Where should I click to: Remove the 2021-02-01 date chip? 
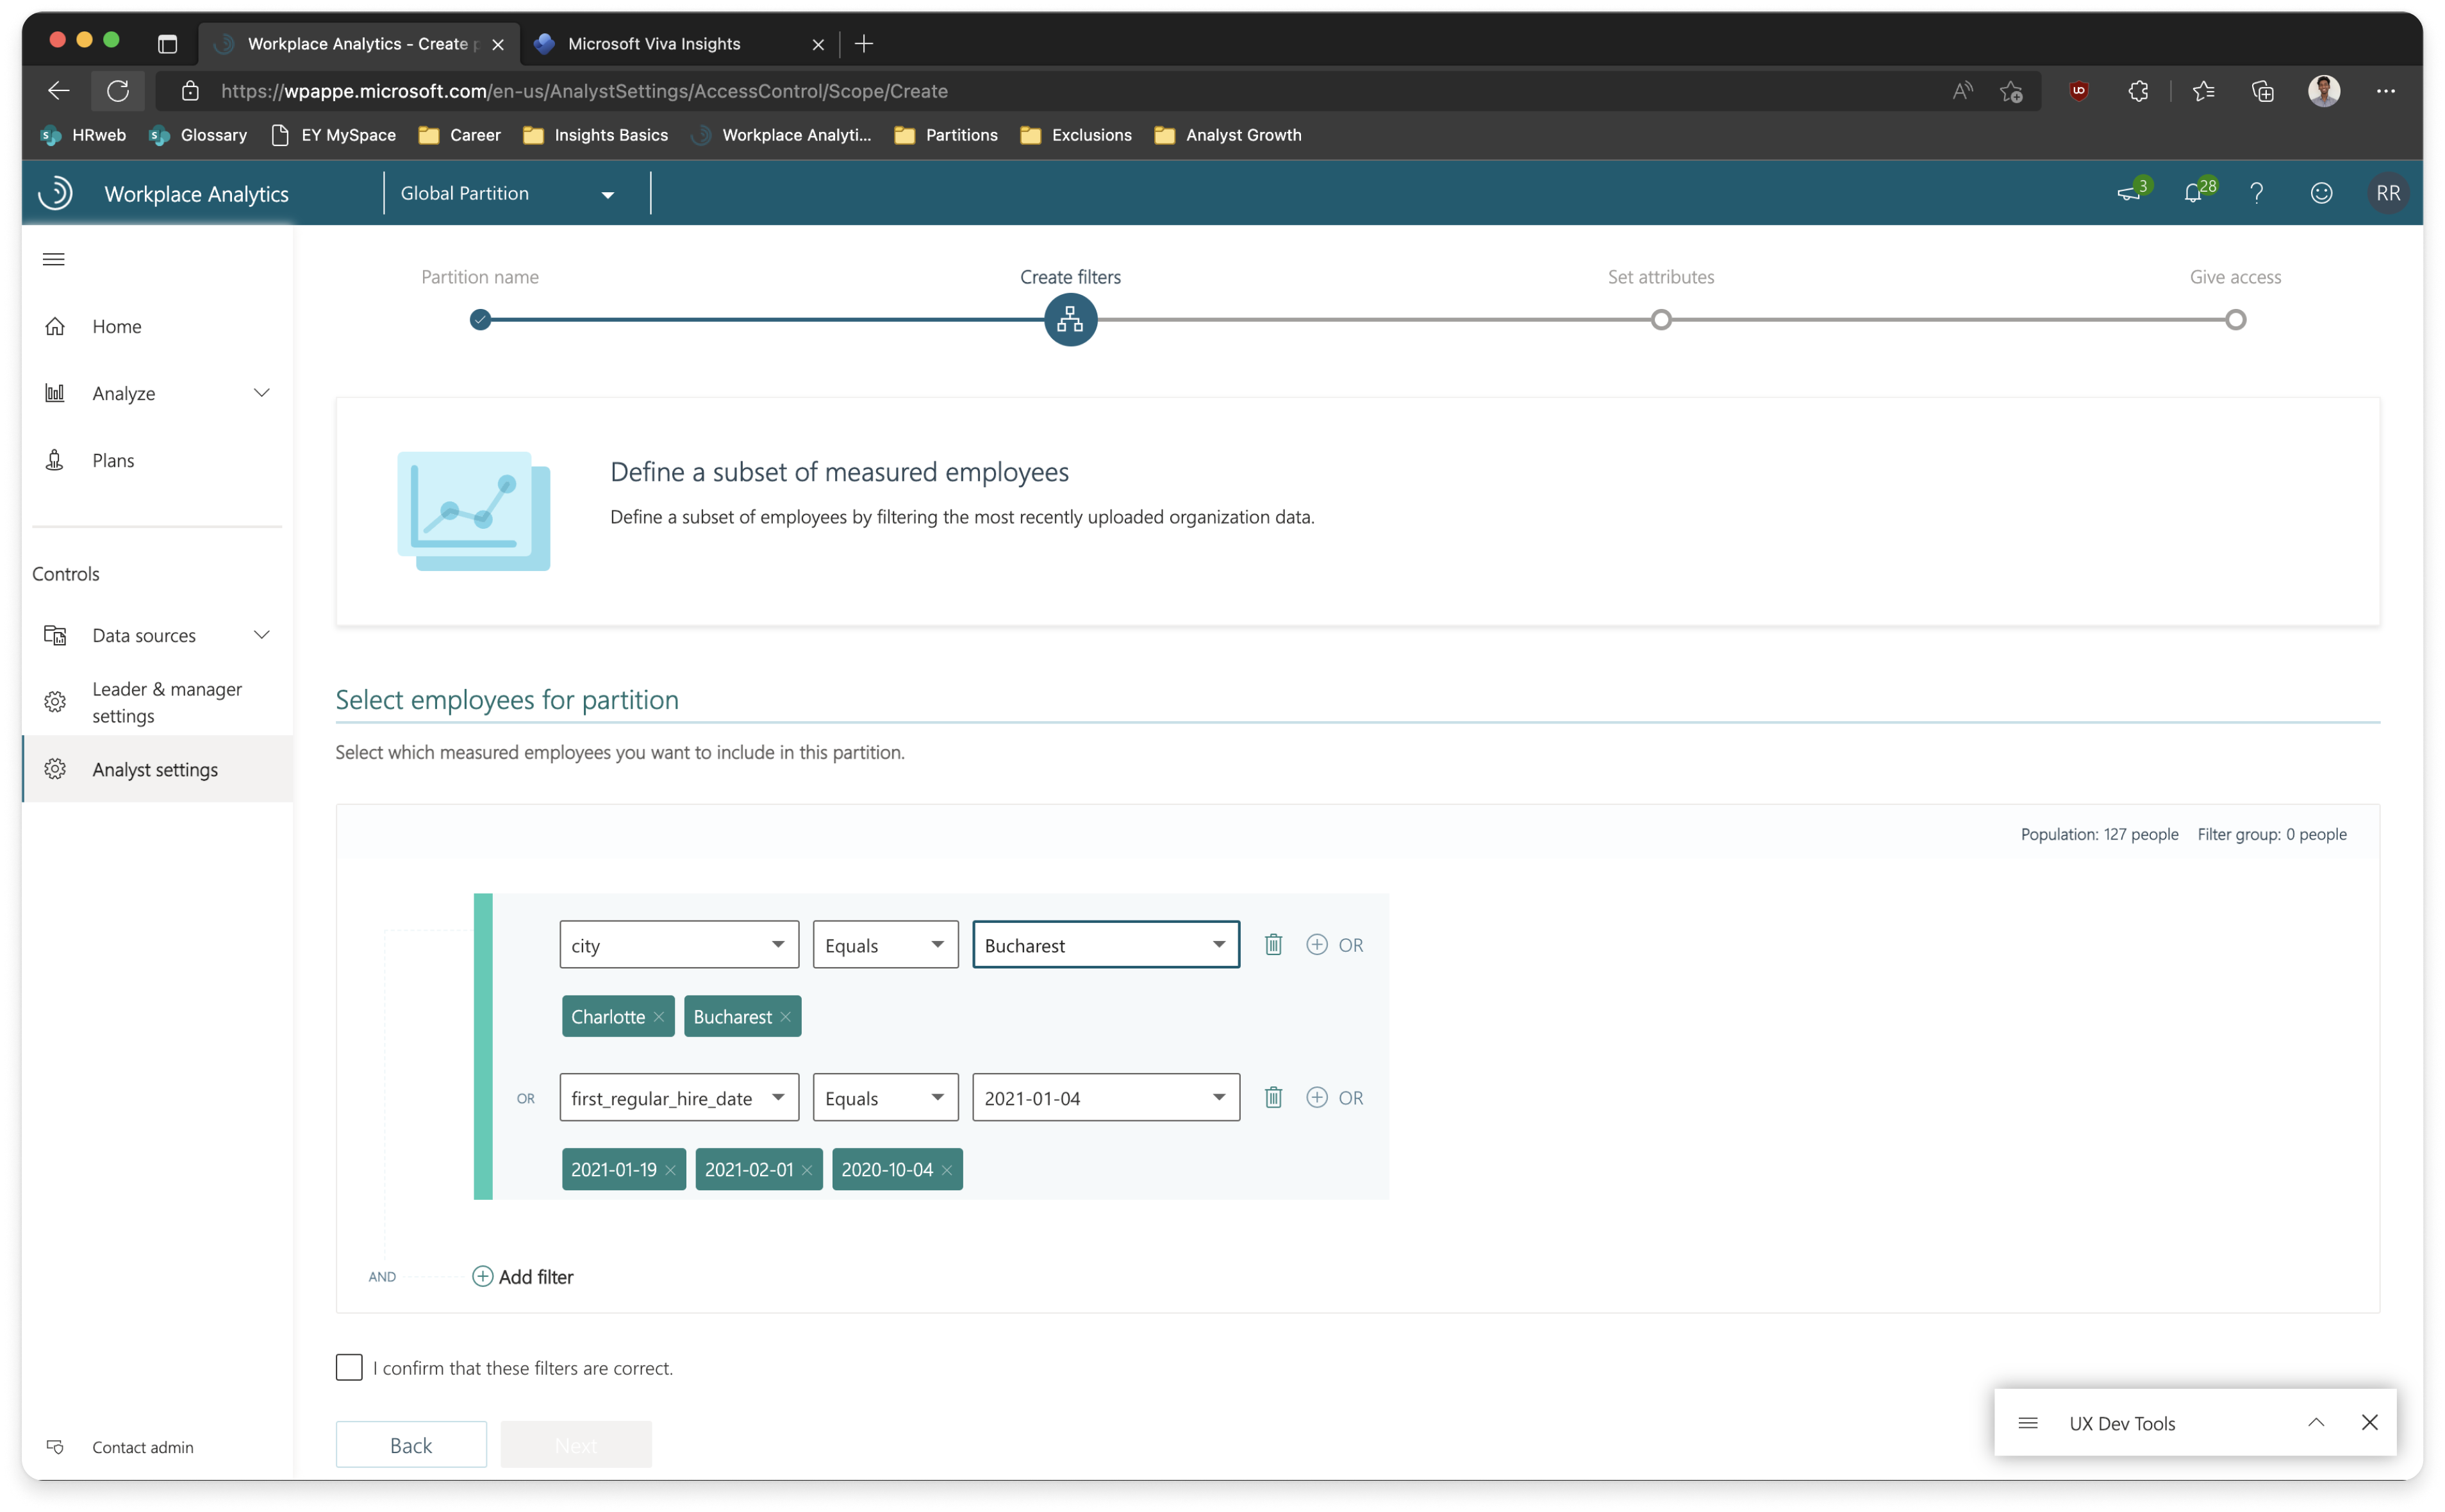pos(807,1170)
